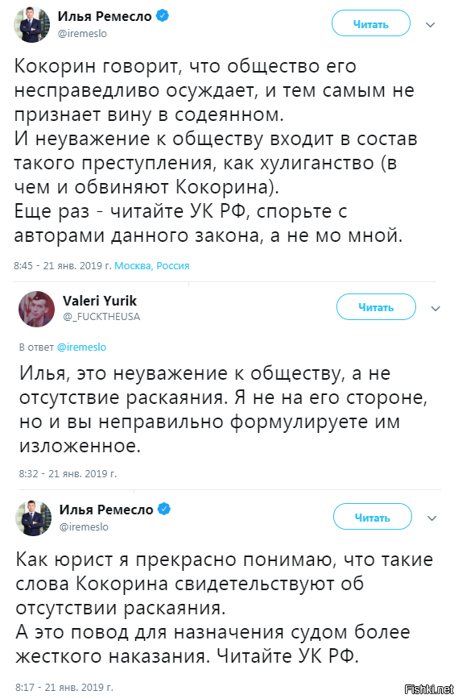The height and width of the screenshot is (699, 458).
Task: Open the Москва, Россия location link
Action: pos(152,266)
